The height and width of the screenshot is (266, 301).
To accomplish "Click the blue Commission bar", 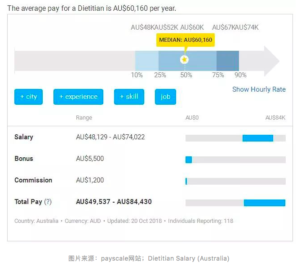I will pyautogui.click(x=186, y=181).
